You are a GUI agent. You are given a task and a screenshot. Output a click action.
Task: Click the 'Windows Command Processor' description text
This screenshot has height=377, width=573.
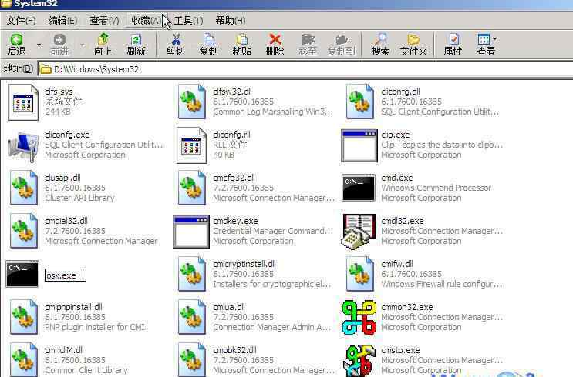pyautogui.click(x=436, y=188)
